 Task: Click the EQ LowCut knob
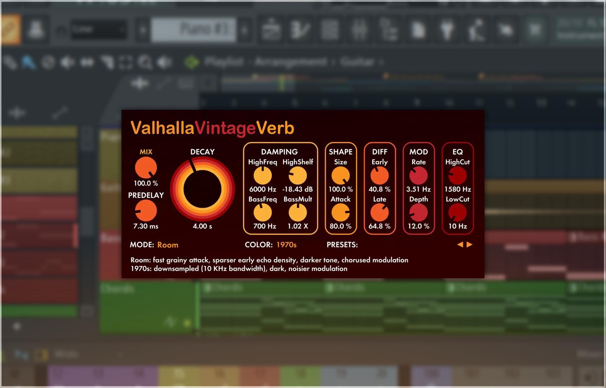pyautogui.click(x=457, y=212)
